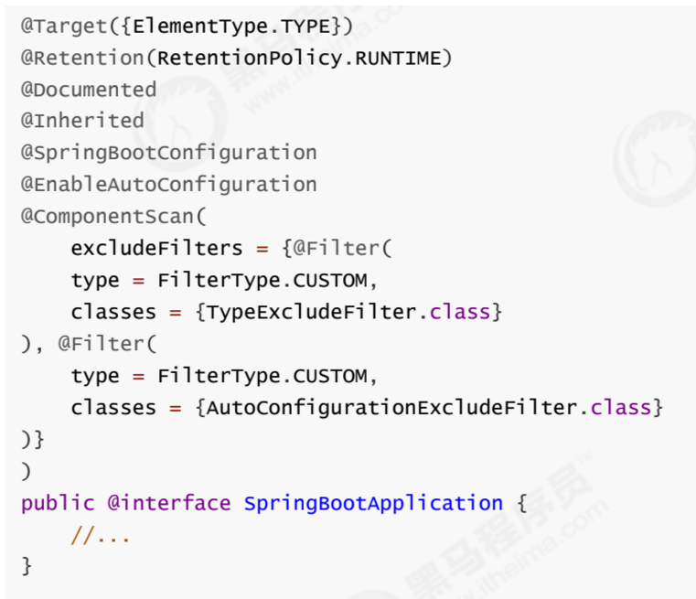Click RetentionPolicy.RUNTIME text
The height and width of the screenshot is (599, 696).
299,58
